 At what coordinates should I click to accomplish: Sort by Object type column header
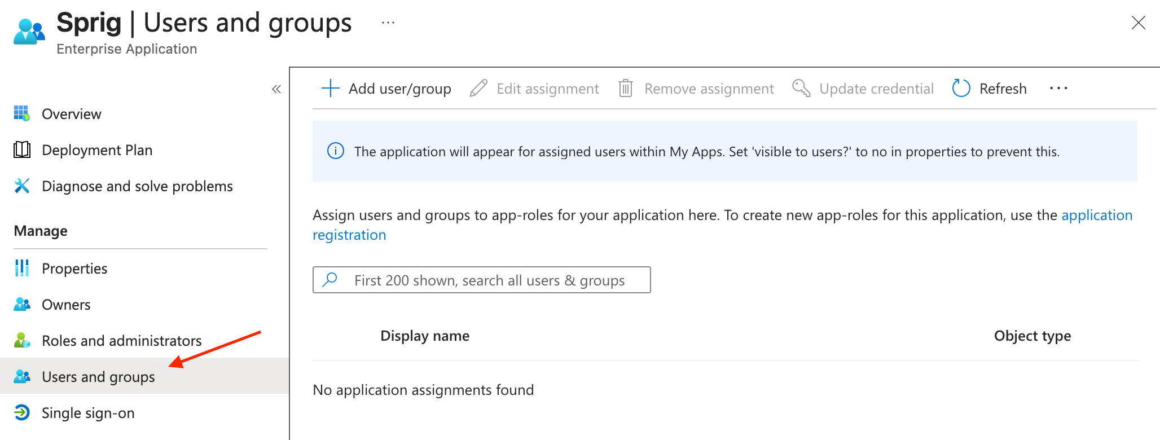click(1032, 336)
